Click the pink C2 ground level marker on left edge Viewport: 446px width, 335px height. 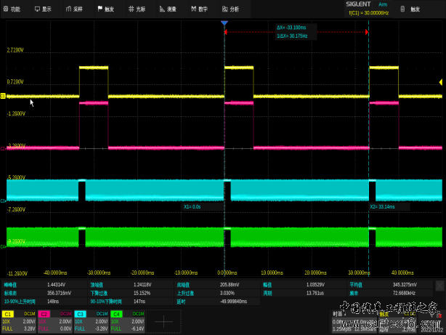pyautogui.click(x=3, y=148)
